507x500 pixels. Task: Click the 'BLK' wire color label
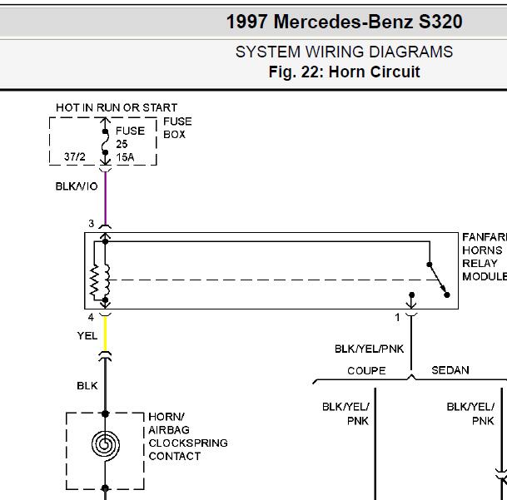pos(87,385)
